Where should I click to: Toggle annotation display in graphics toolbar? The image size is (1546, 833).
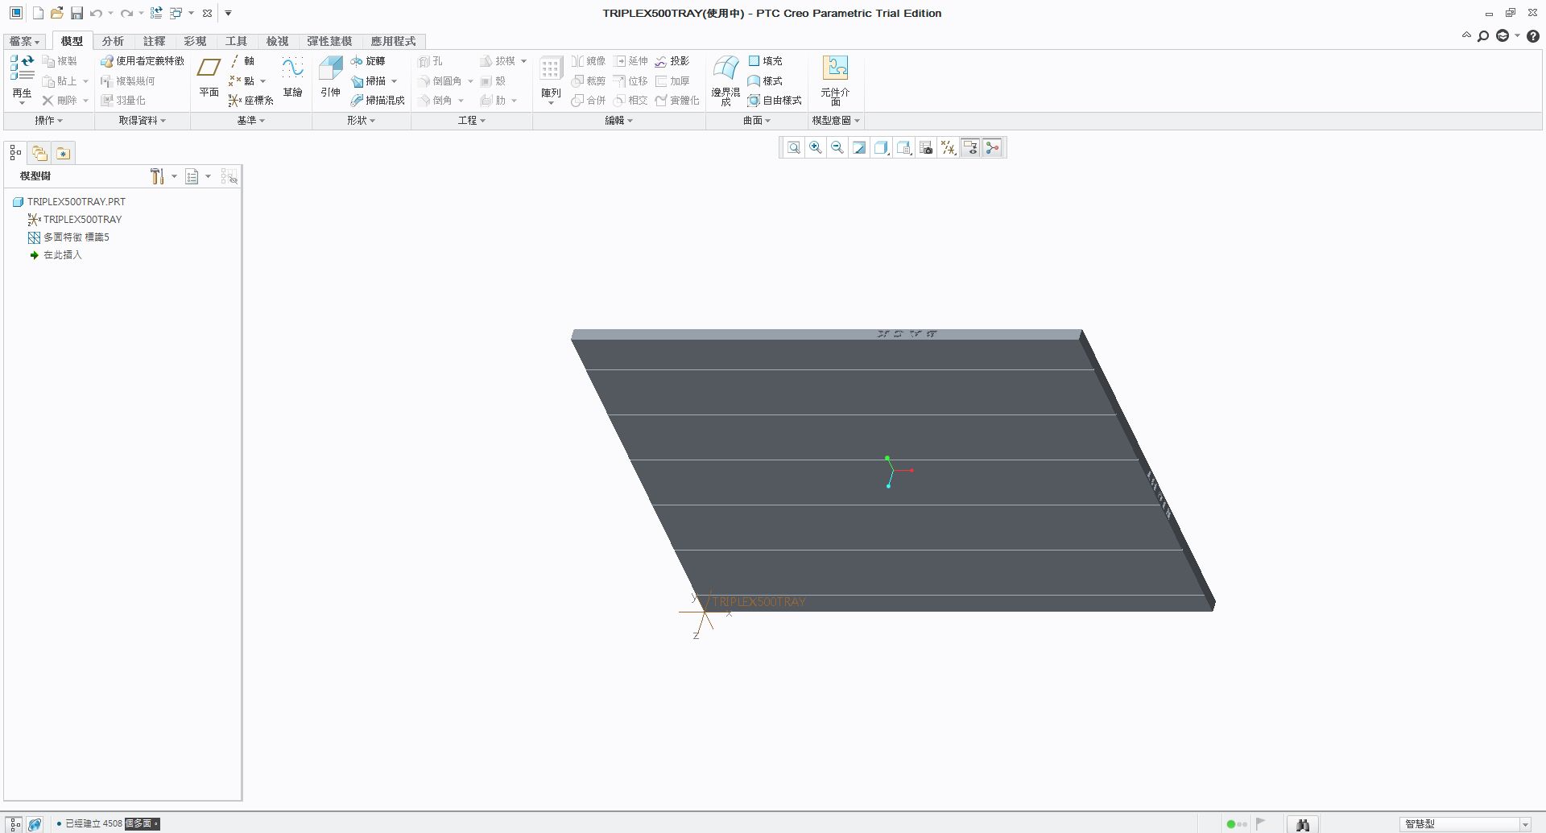(x=970, y=147)
